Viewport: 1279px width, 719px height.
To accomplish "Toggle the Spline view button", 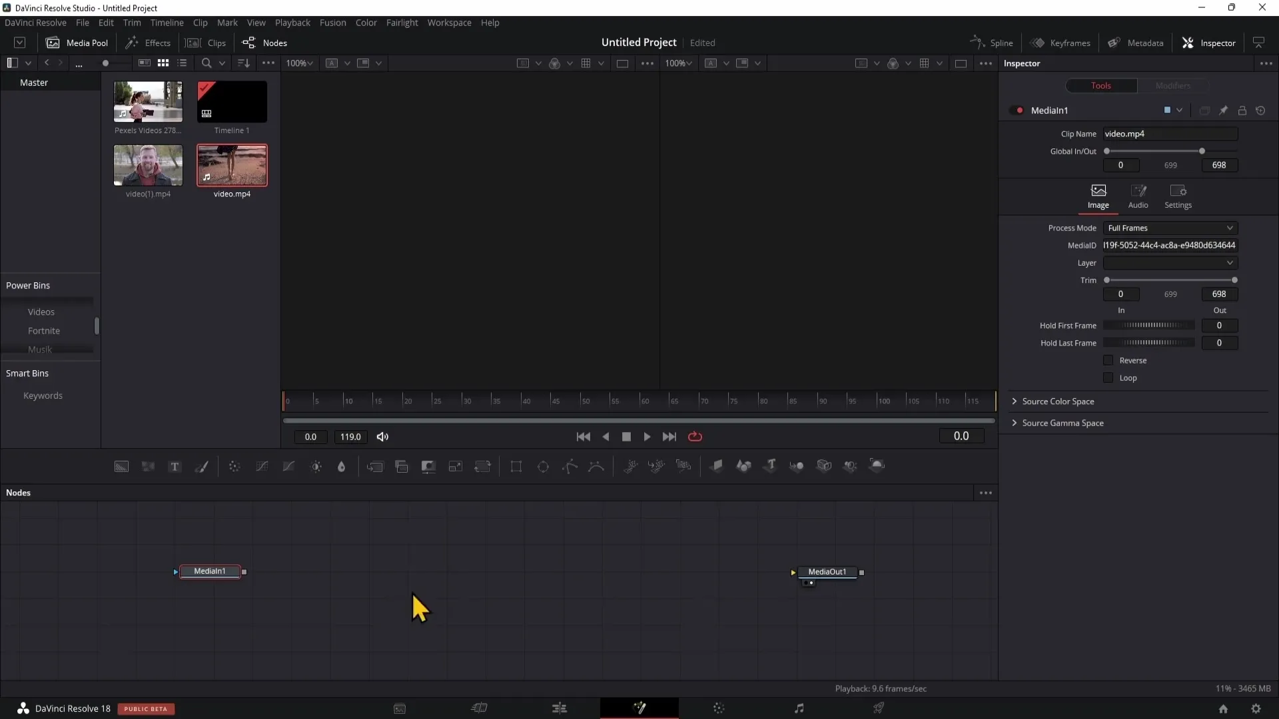I will [x=992, y=42].
